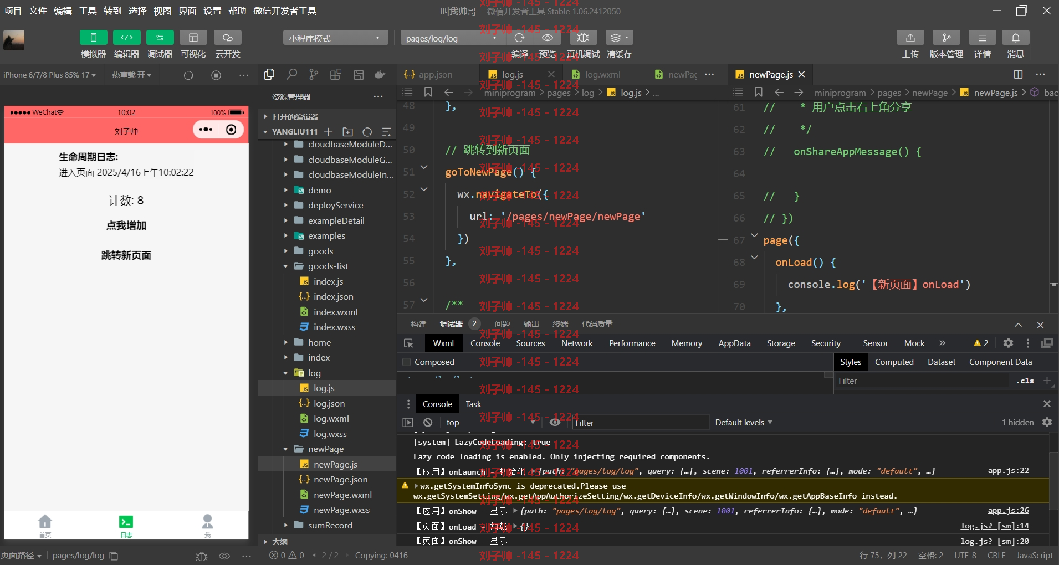This screenshot has height=565, width=1059.
Task: Toggle the console live expression eye icon
Action: tap(555, 423)
